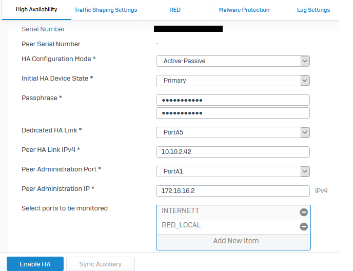The width and height of the screenshot is (353, 271).
Task: Open Log Settings tab
Action: coord(313,10)
